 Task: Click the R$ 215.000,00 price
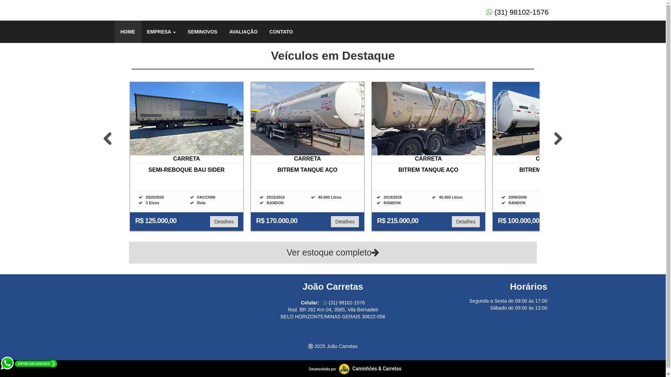coord(398,221)
